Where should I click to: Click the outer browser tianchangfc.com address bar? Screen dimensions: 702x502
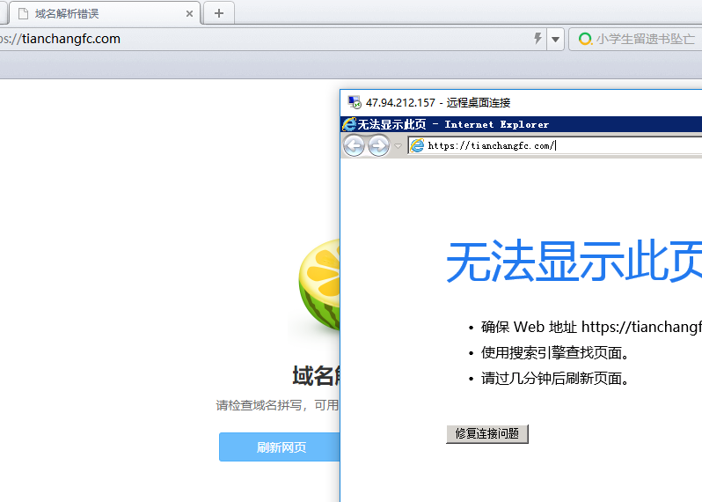[x=264, y=39]
